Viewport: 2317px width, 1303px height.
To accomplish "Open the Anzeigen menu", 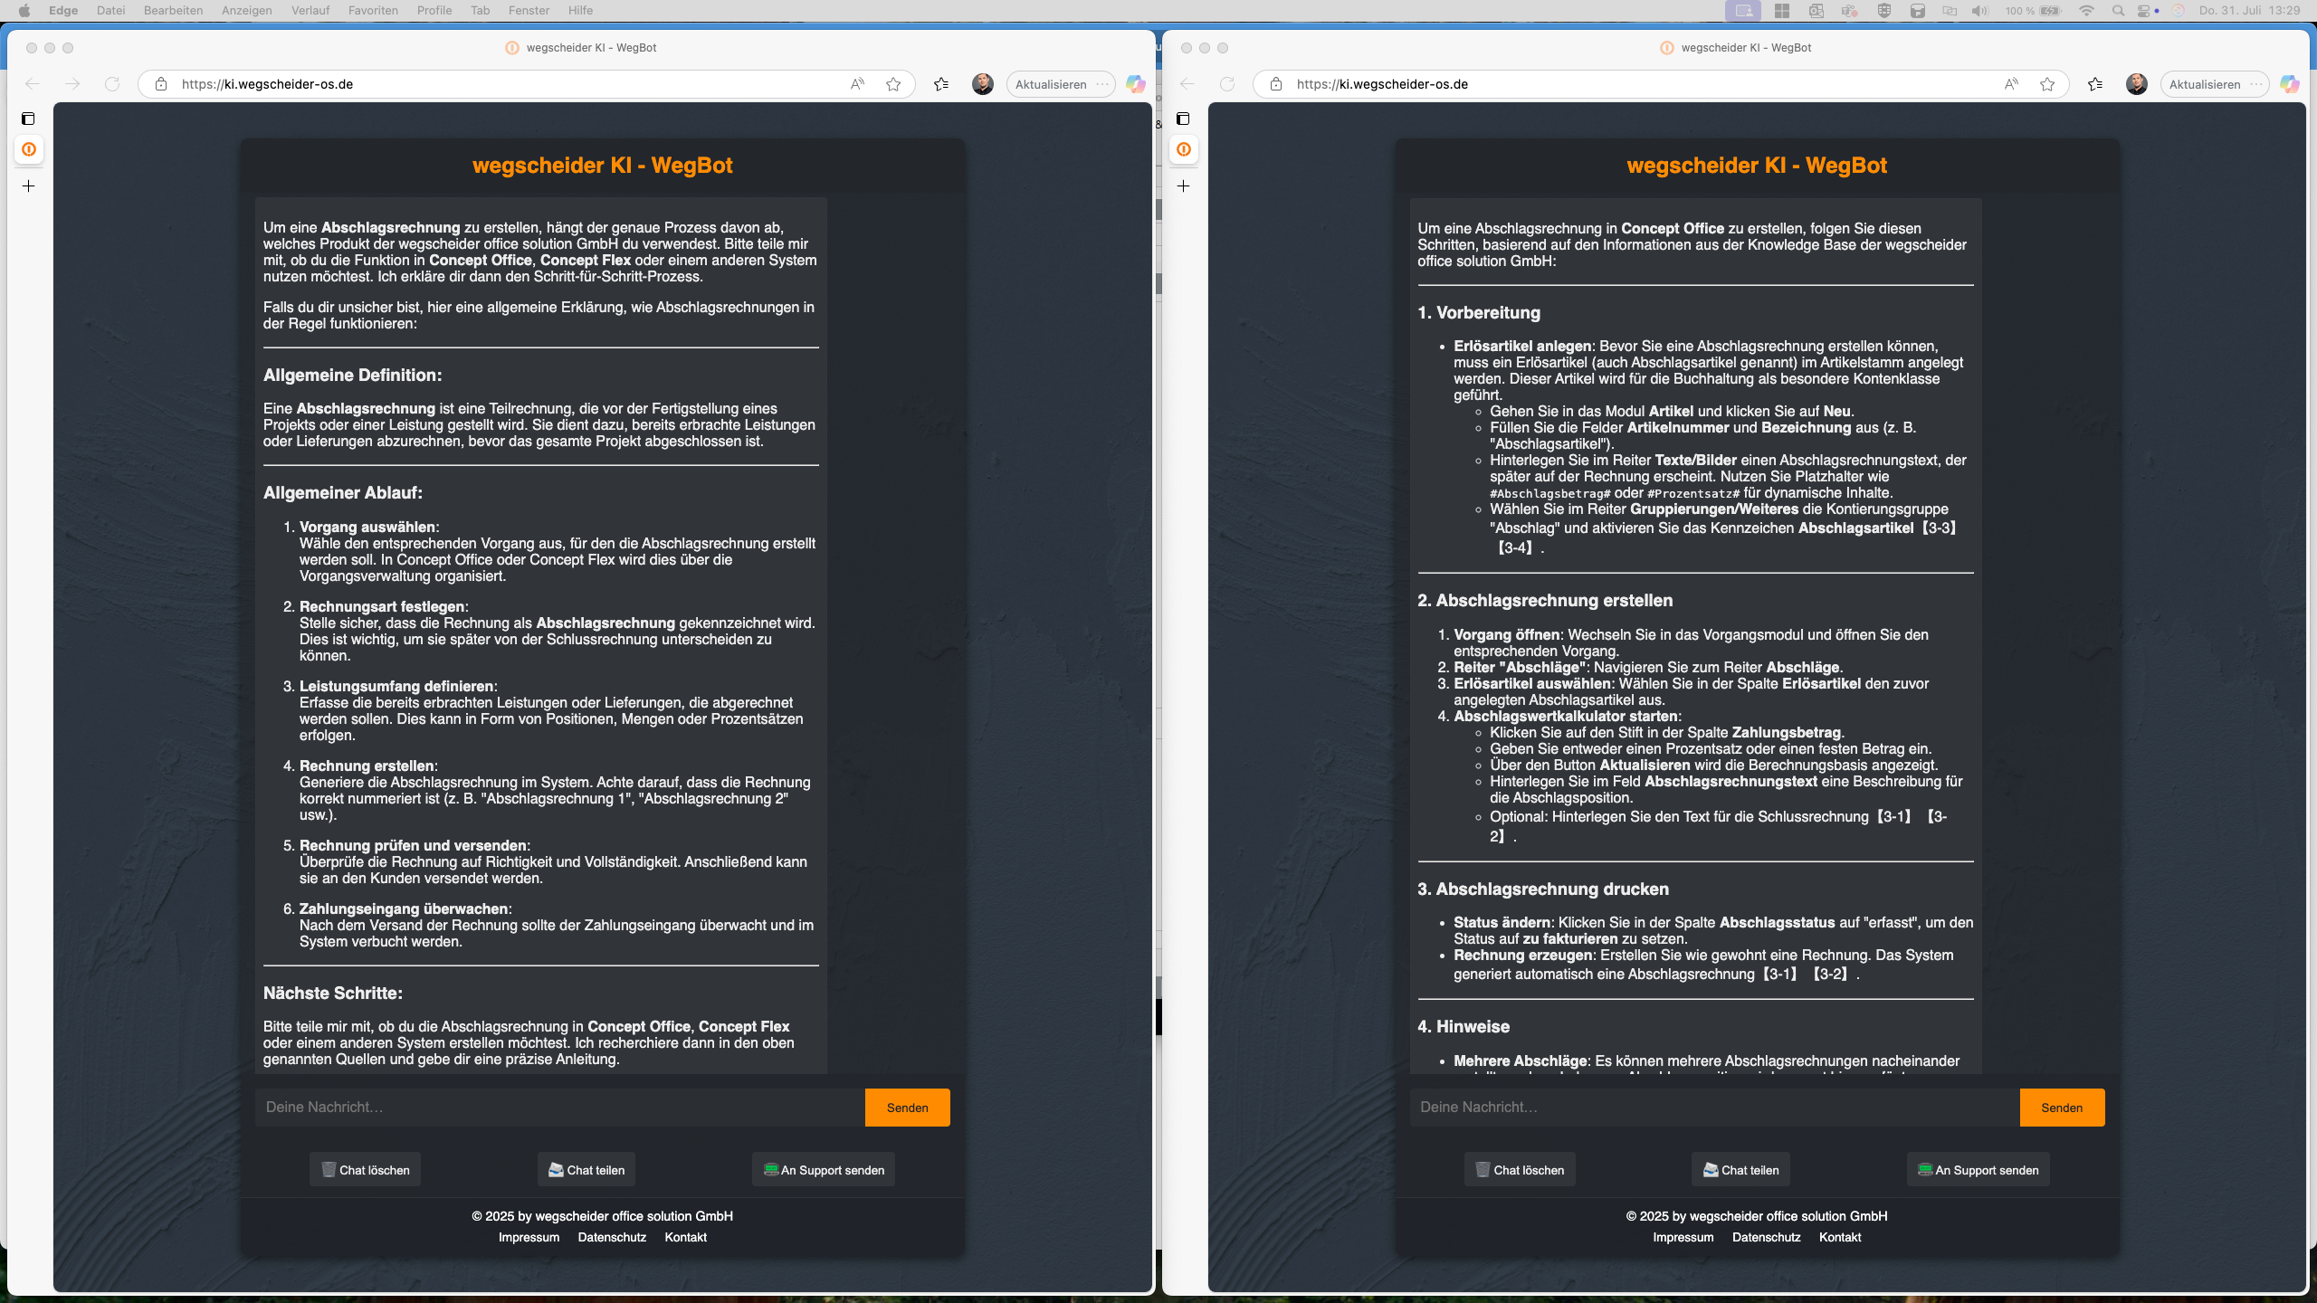I will click(246, 10).
